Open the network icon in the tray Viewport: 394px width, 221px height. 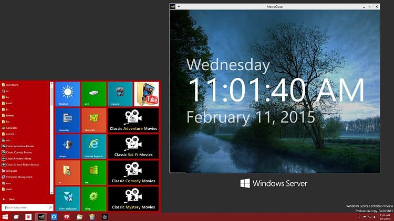click(370, 217)
